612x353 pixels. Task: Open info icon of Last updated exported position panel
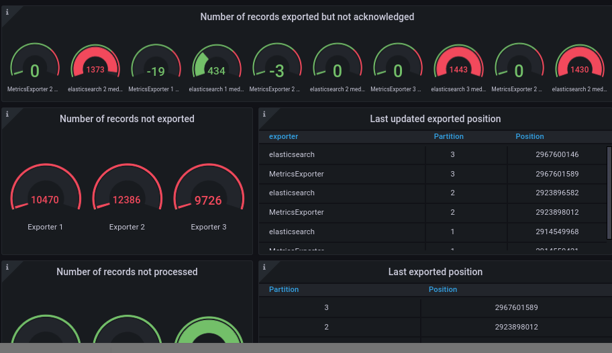pyautogui.click(x=264, y=114)
